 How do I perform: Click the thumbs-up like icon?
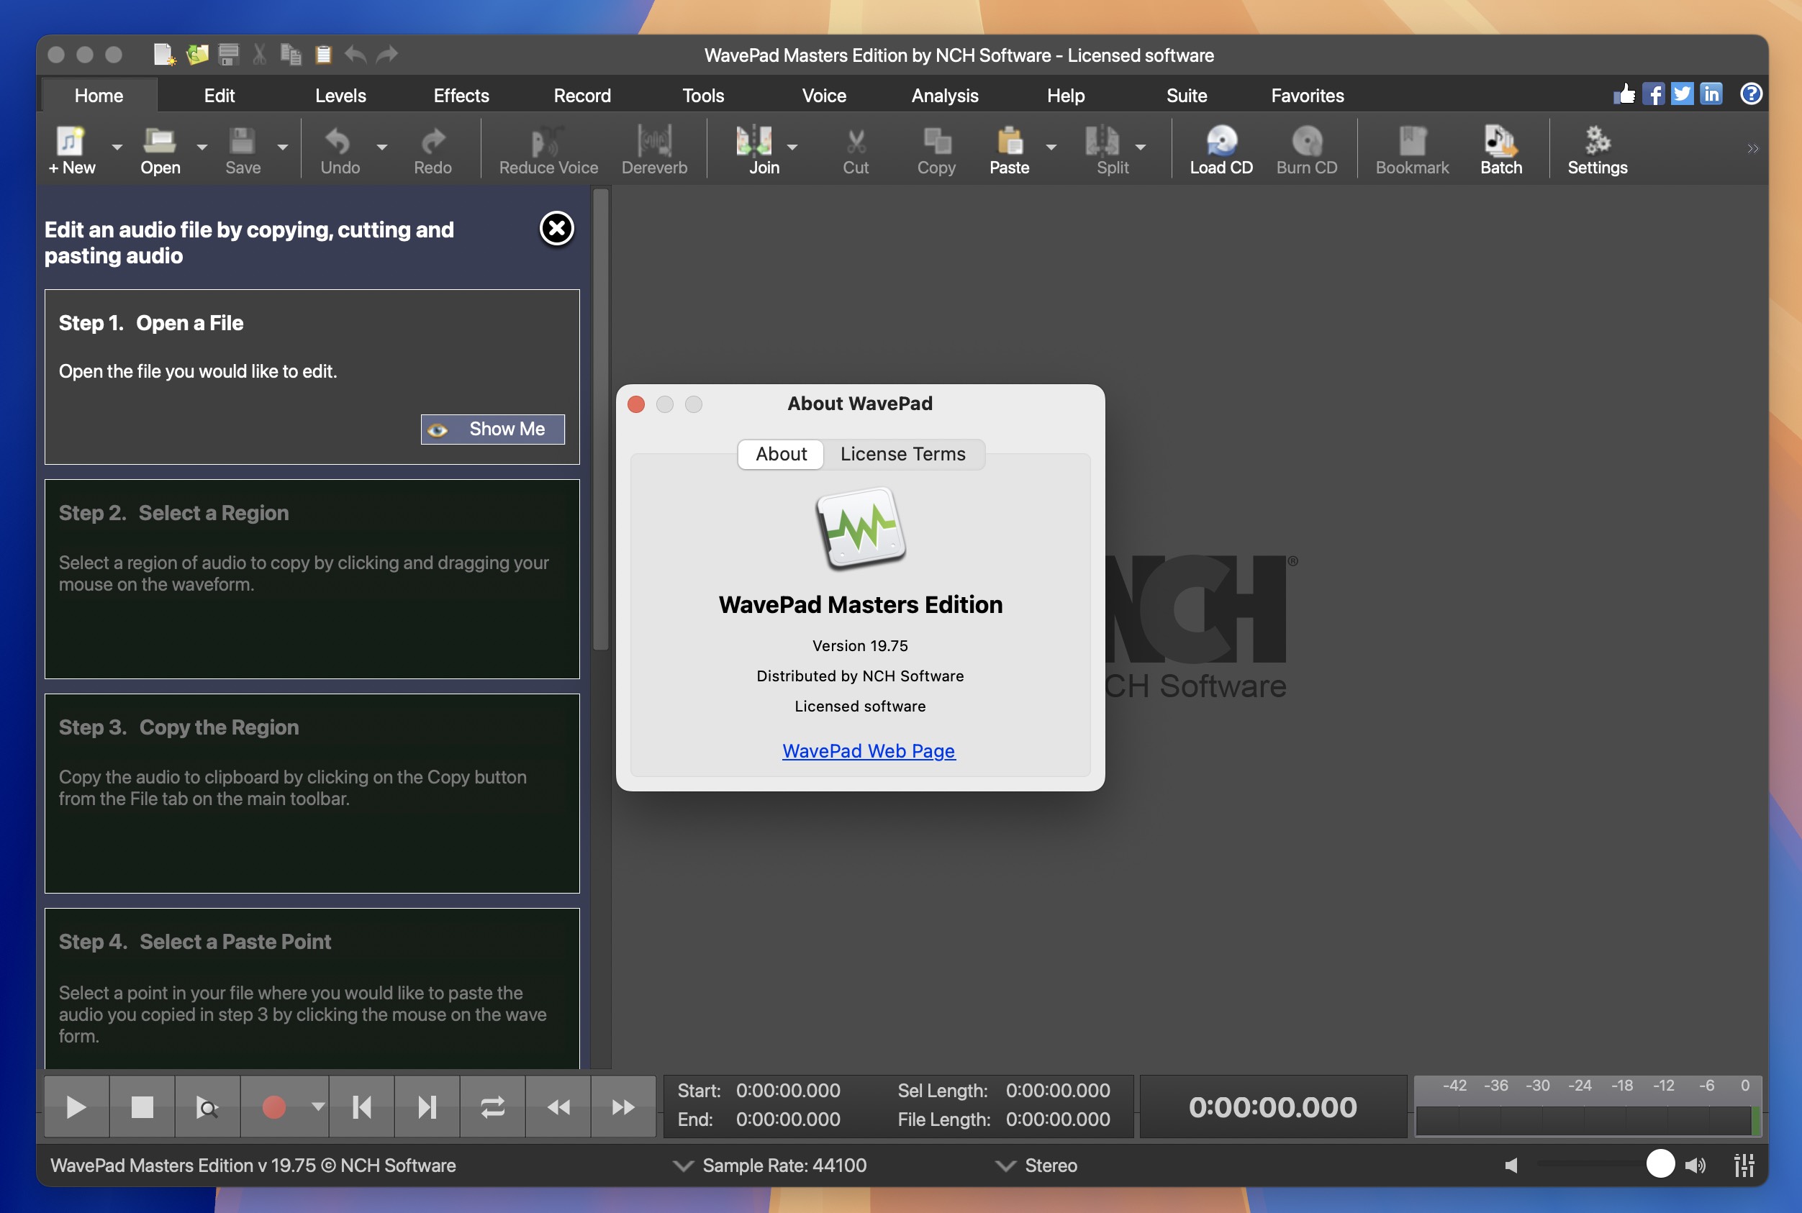[x=1624, y=94]
